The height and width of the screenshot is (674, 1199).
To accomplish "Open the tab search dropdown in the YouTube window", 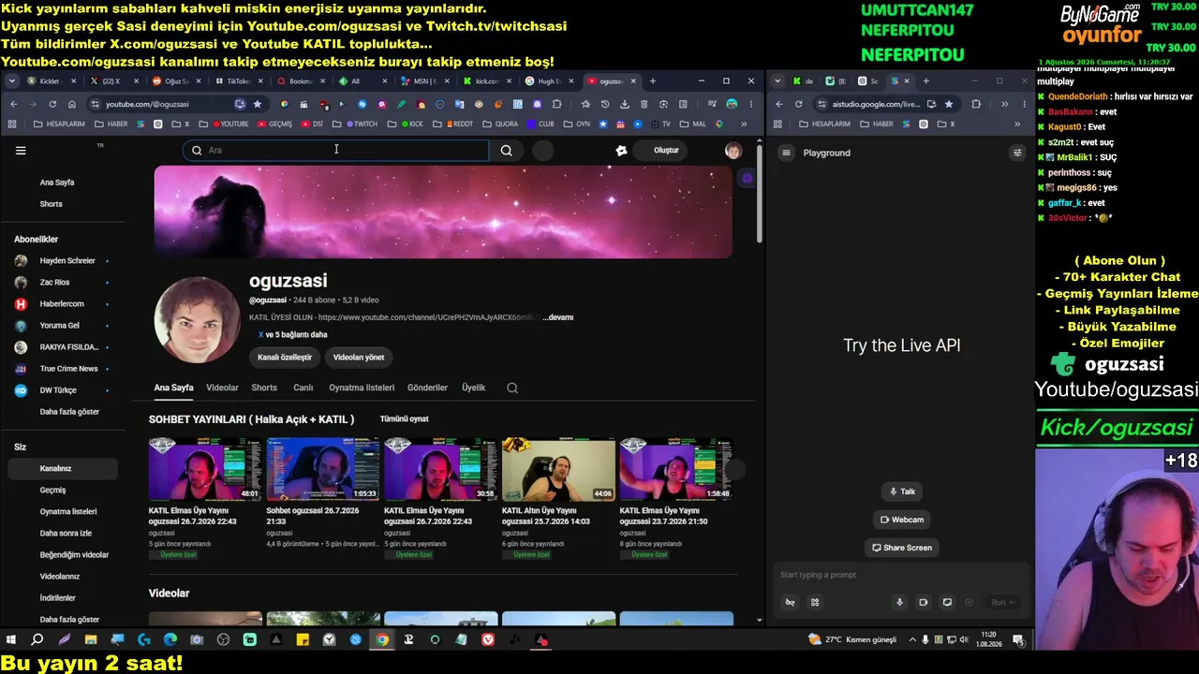I will click(x=12, y=81).
